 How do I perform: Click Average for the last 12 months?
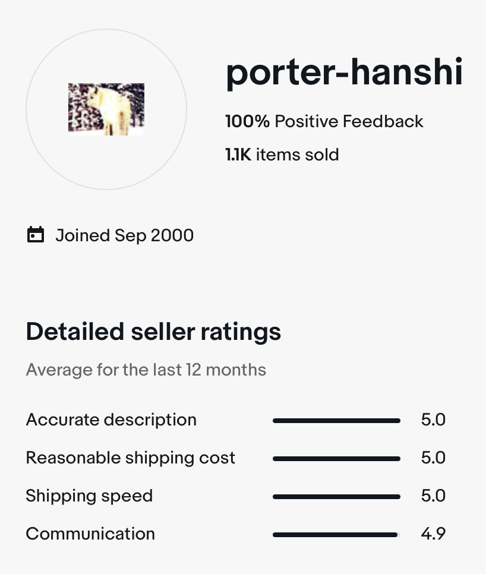(146, 370)
